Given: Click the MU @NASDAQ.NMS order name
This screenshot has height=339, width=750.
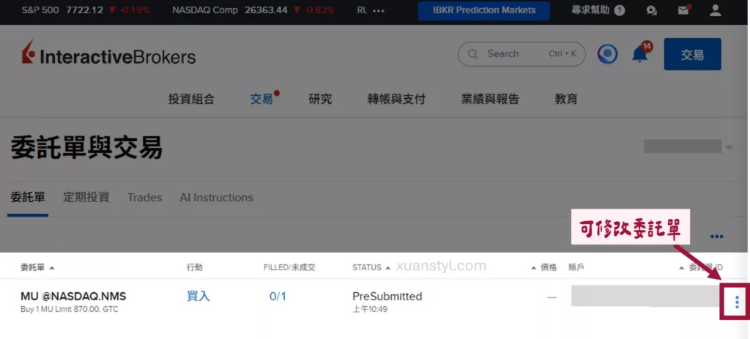Looking at the screenshot, I should [x=73, y=297].
